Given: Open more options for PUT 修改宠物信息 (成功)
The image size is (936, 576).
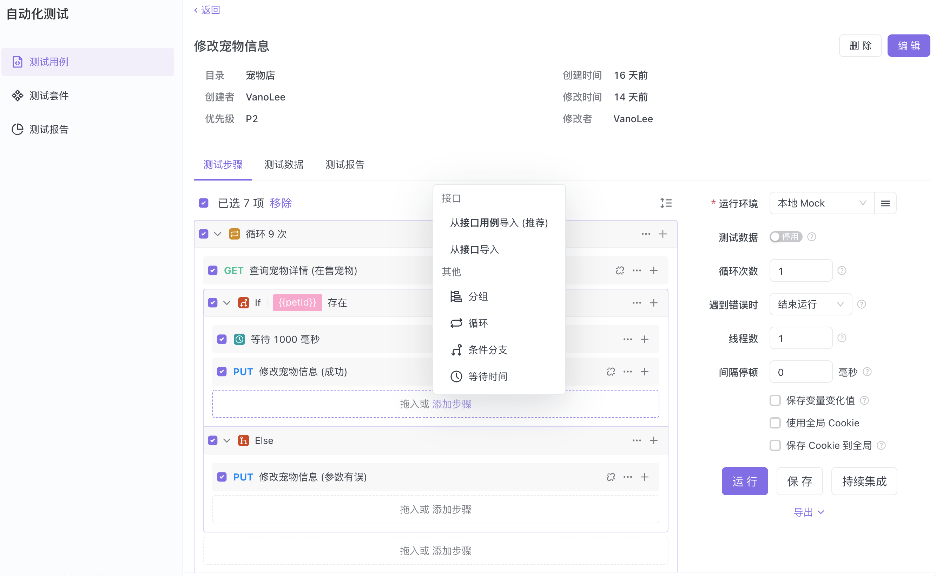Looking at the screenshot, I should [x=627, y=372].
